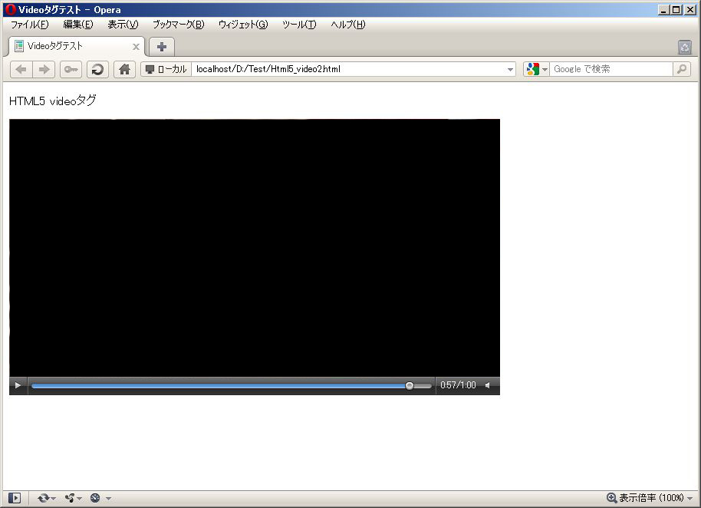Open the 表示倍率 (100%) zoom dropdown
This screenshot has height=508, width=701.
pyautogui.click(x=650, y=498)
